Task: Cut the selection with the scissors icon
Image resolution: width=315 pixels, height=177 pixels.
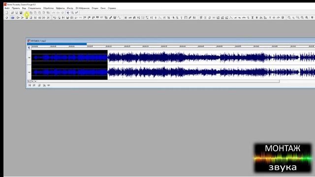Action: [27, 13]
